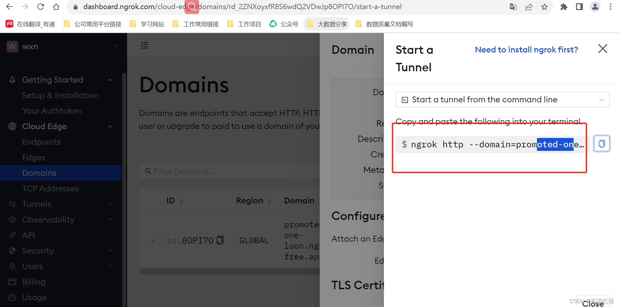
Task: Open Usage in the sidebar
Action: 34,297
